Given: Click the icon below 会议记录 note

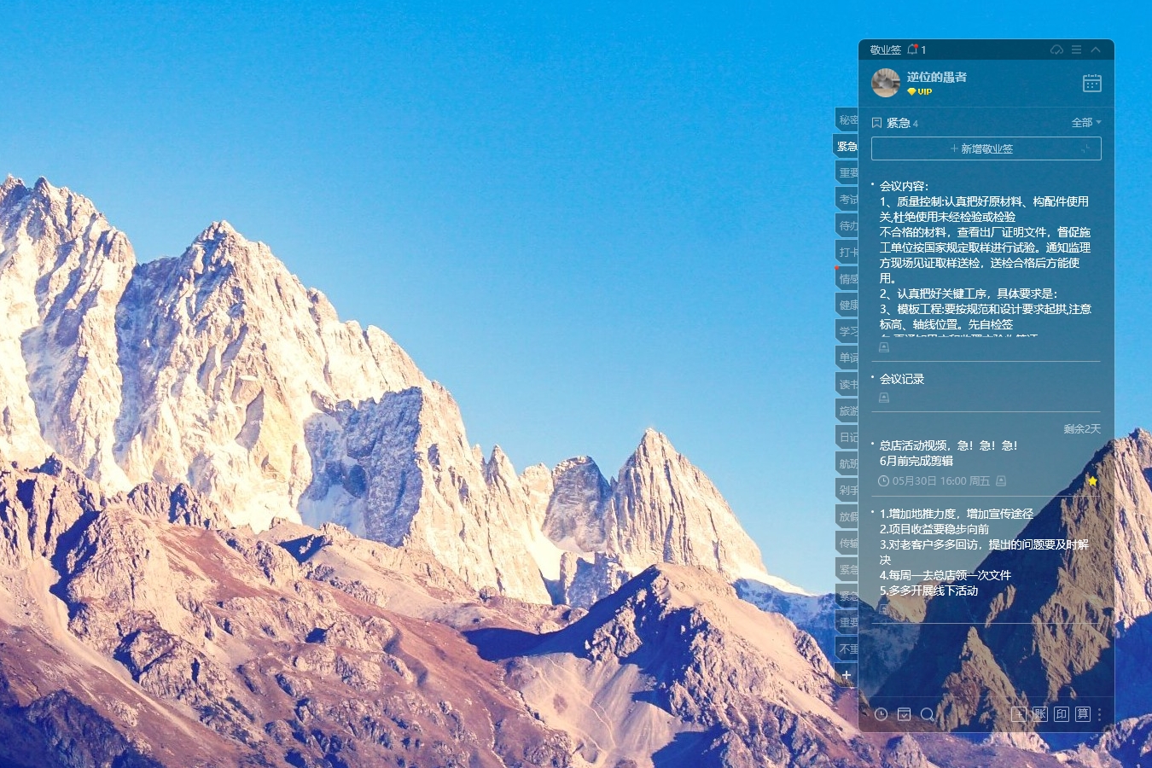Looking at the screenshot, I should 884,398.
